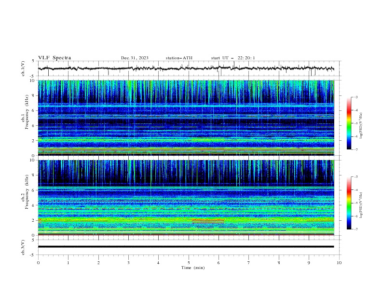This screenshot has height=295, width=382.
Task: Click the 'ch.1(V)' waveform axis label
Action: tap(23, 68)
